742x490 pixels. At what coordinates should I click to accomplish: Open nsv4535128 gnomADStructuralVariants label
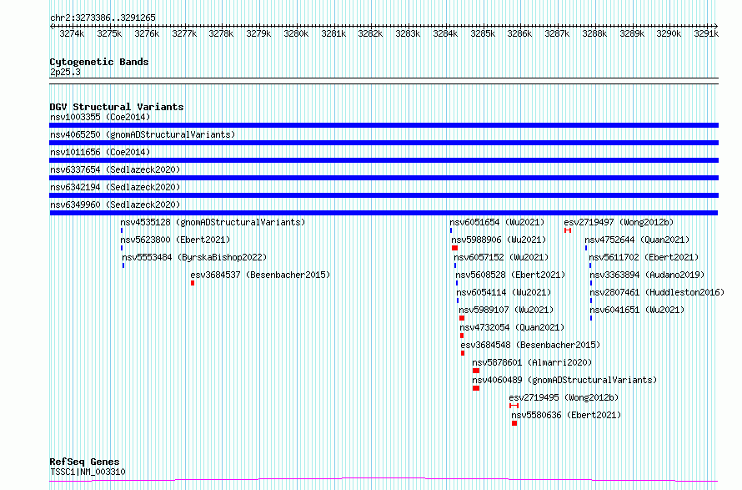pos(213,222)
